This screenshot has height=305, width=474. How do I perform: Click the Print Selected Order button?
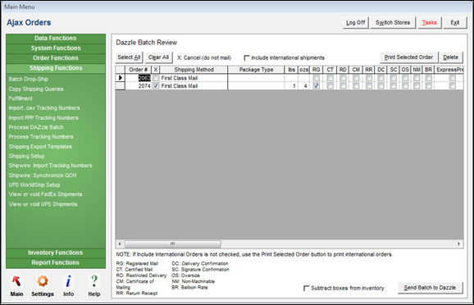click(x=408, y=57)
